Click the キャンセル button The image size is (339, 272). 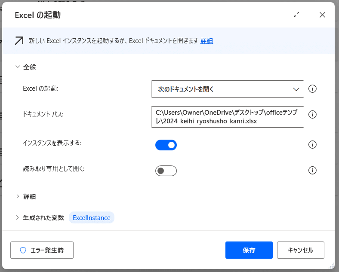tap(301, 250)
